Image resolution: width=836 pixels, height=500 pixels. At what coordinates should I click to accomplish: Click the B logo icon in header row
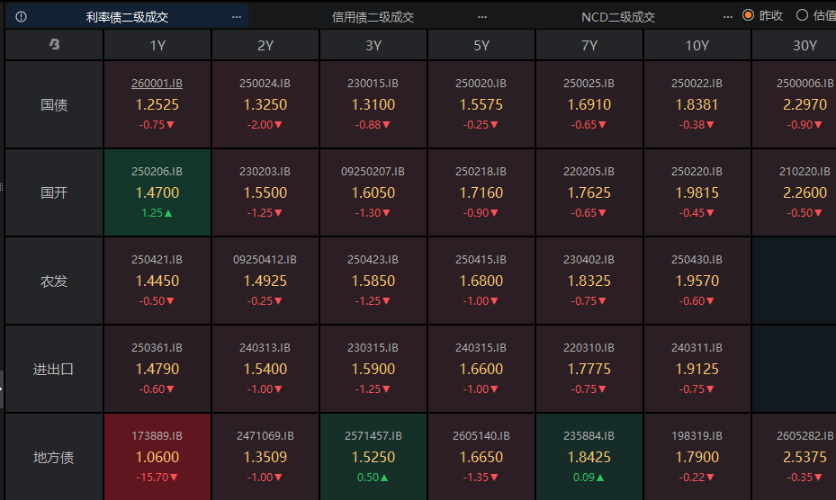click(x=54, y=45)
